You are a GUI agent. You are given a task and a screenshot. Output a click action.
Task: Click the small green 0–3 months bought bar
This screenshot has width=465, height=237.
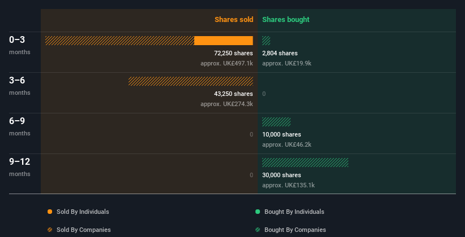[x=266, y=41]
